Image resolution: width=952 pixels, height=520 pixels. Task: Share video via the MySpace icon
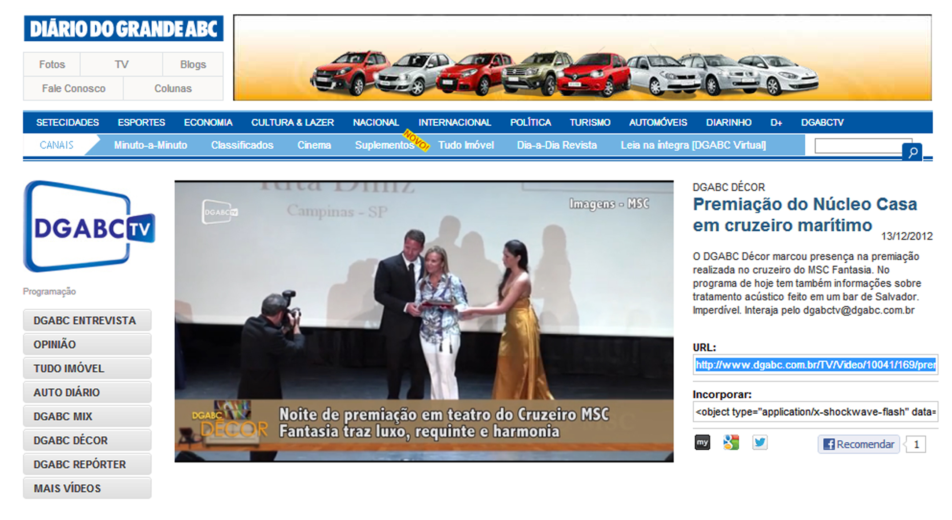tap(702, 442)
